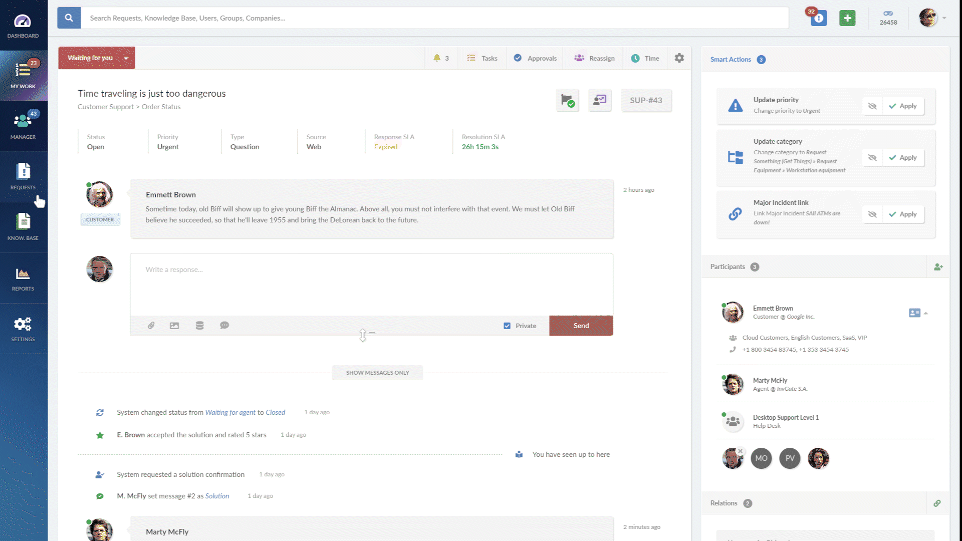Screen dimensions: 962x541
Task: Open Settings panel
Action: pyautogui.click(x=23, y=328)
